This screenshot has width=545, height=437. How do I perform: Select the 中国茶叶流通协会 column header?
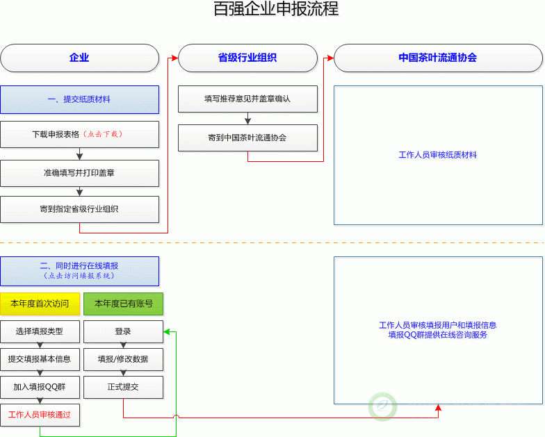coord(437,58)
